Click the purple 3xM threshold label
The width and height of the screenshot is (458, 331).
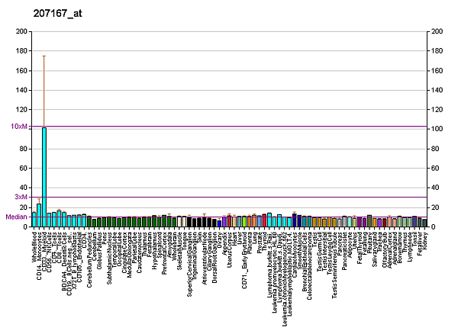coord(21,198)
